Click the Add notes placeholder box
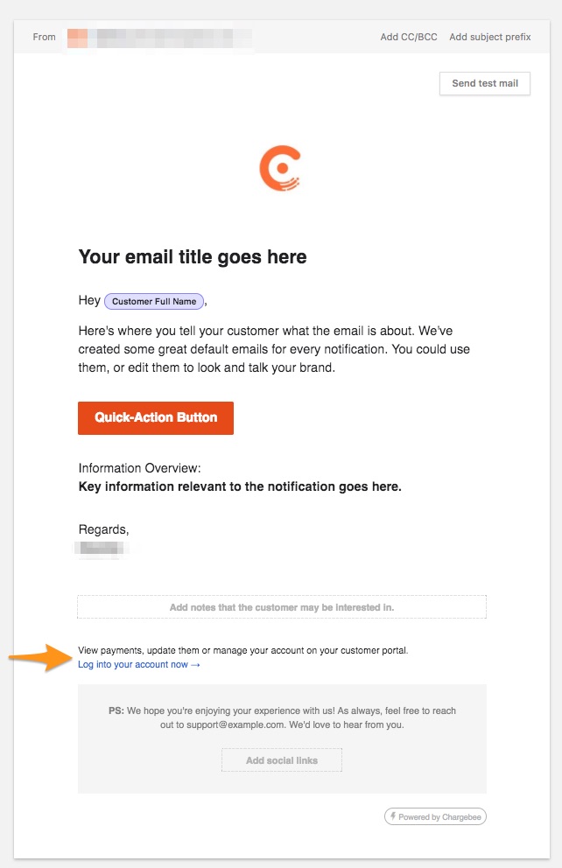 coord(282,607)
